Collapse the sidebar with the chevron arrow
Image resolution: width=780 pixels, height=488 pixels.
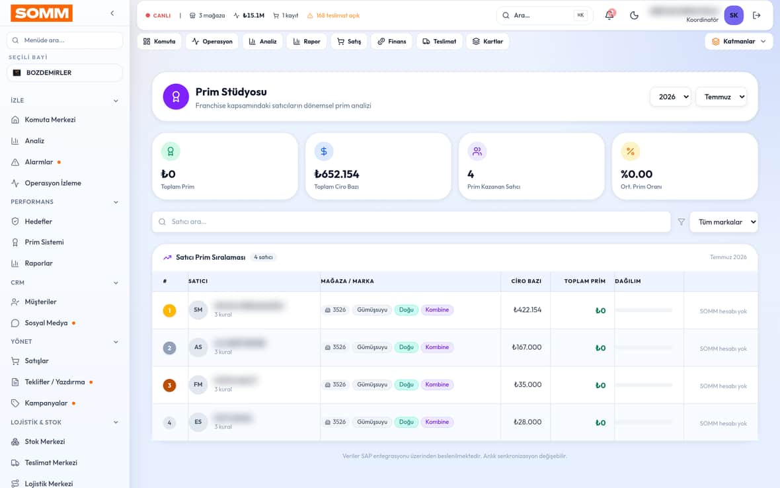pyautogui.click(x=112, y=13)
